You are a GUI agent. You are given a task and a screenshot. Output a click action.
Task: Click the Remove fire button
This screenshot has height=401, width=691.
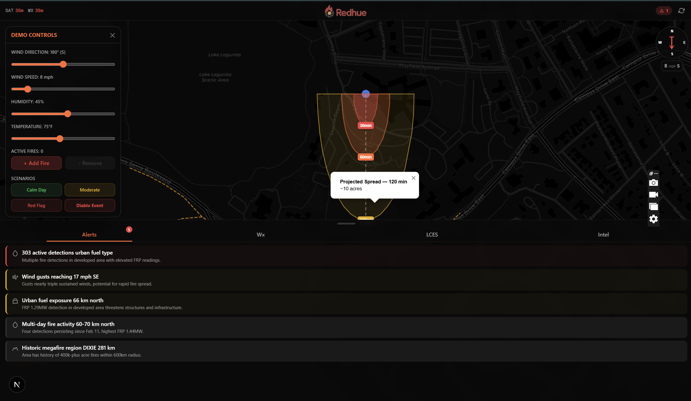tap(90, 163)
